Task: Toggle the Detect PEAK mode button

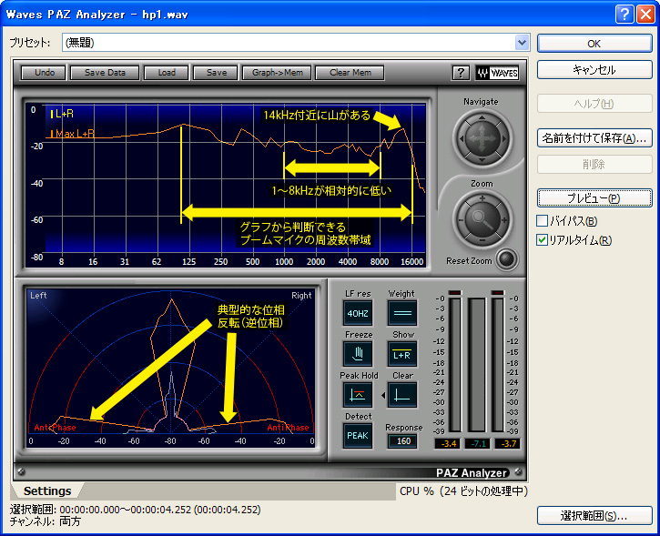Action: coord(358,435)
